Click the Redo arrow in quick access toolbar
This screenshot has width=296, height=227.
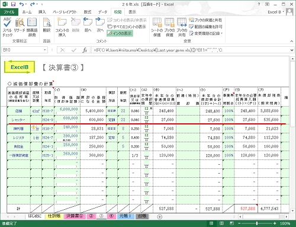click(x=33, y=4)
